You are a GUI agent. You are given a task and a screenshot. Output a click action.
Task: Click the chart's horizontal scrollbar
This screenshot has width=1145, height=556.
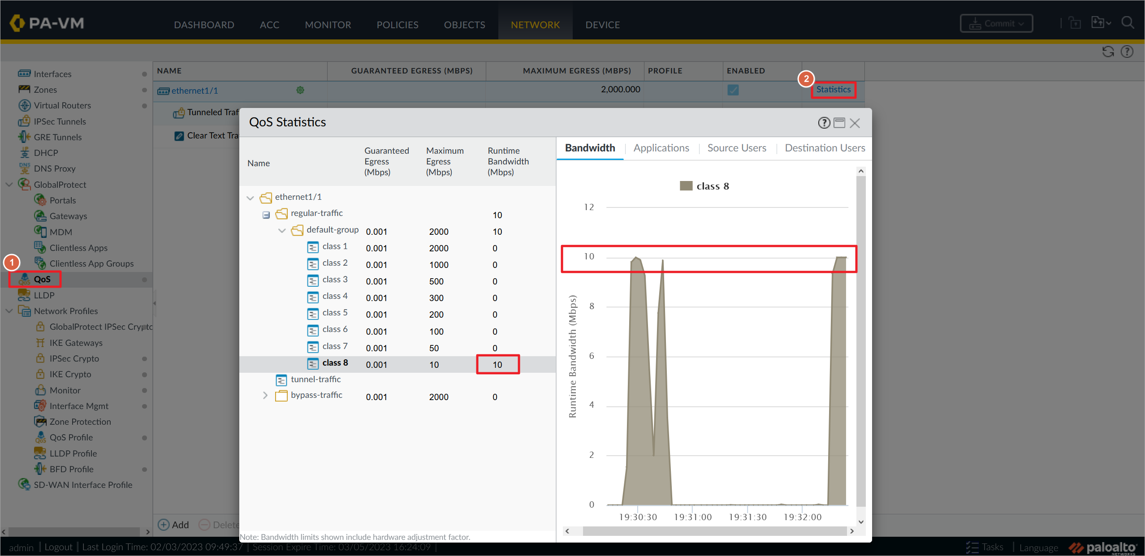coord(714,531)
